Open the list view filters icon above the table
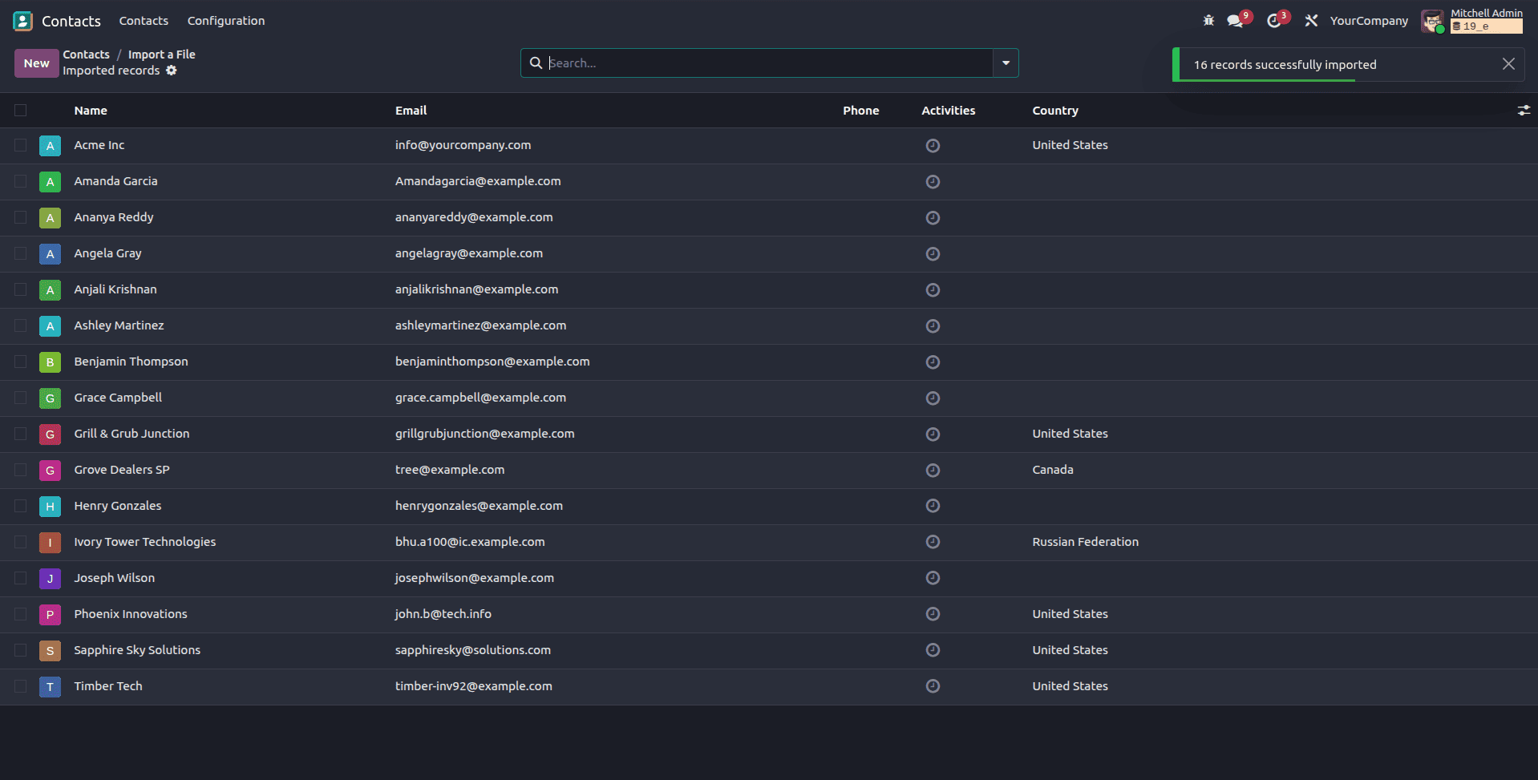The width and height of the screenshot is (1538, 780). [x=1523, y=110]
